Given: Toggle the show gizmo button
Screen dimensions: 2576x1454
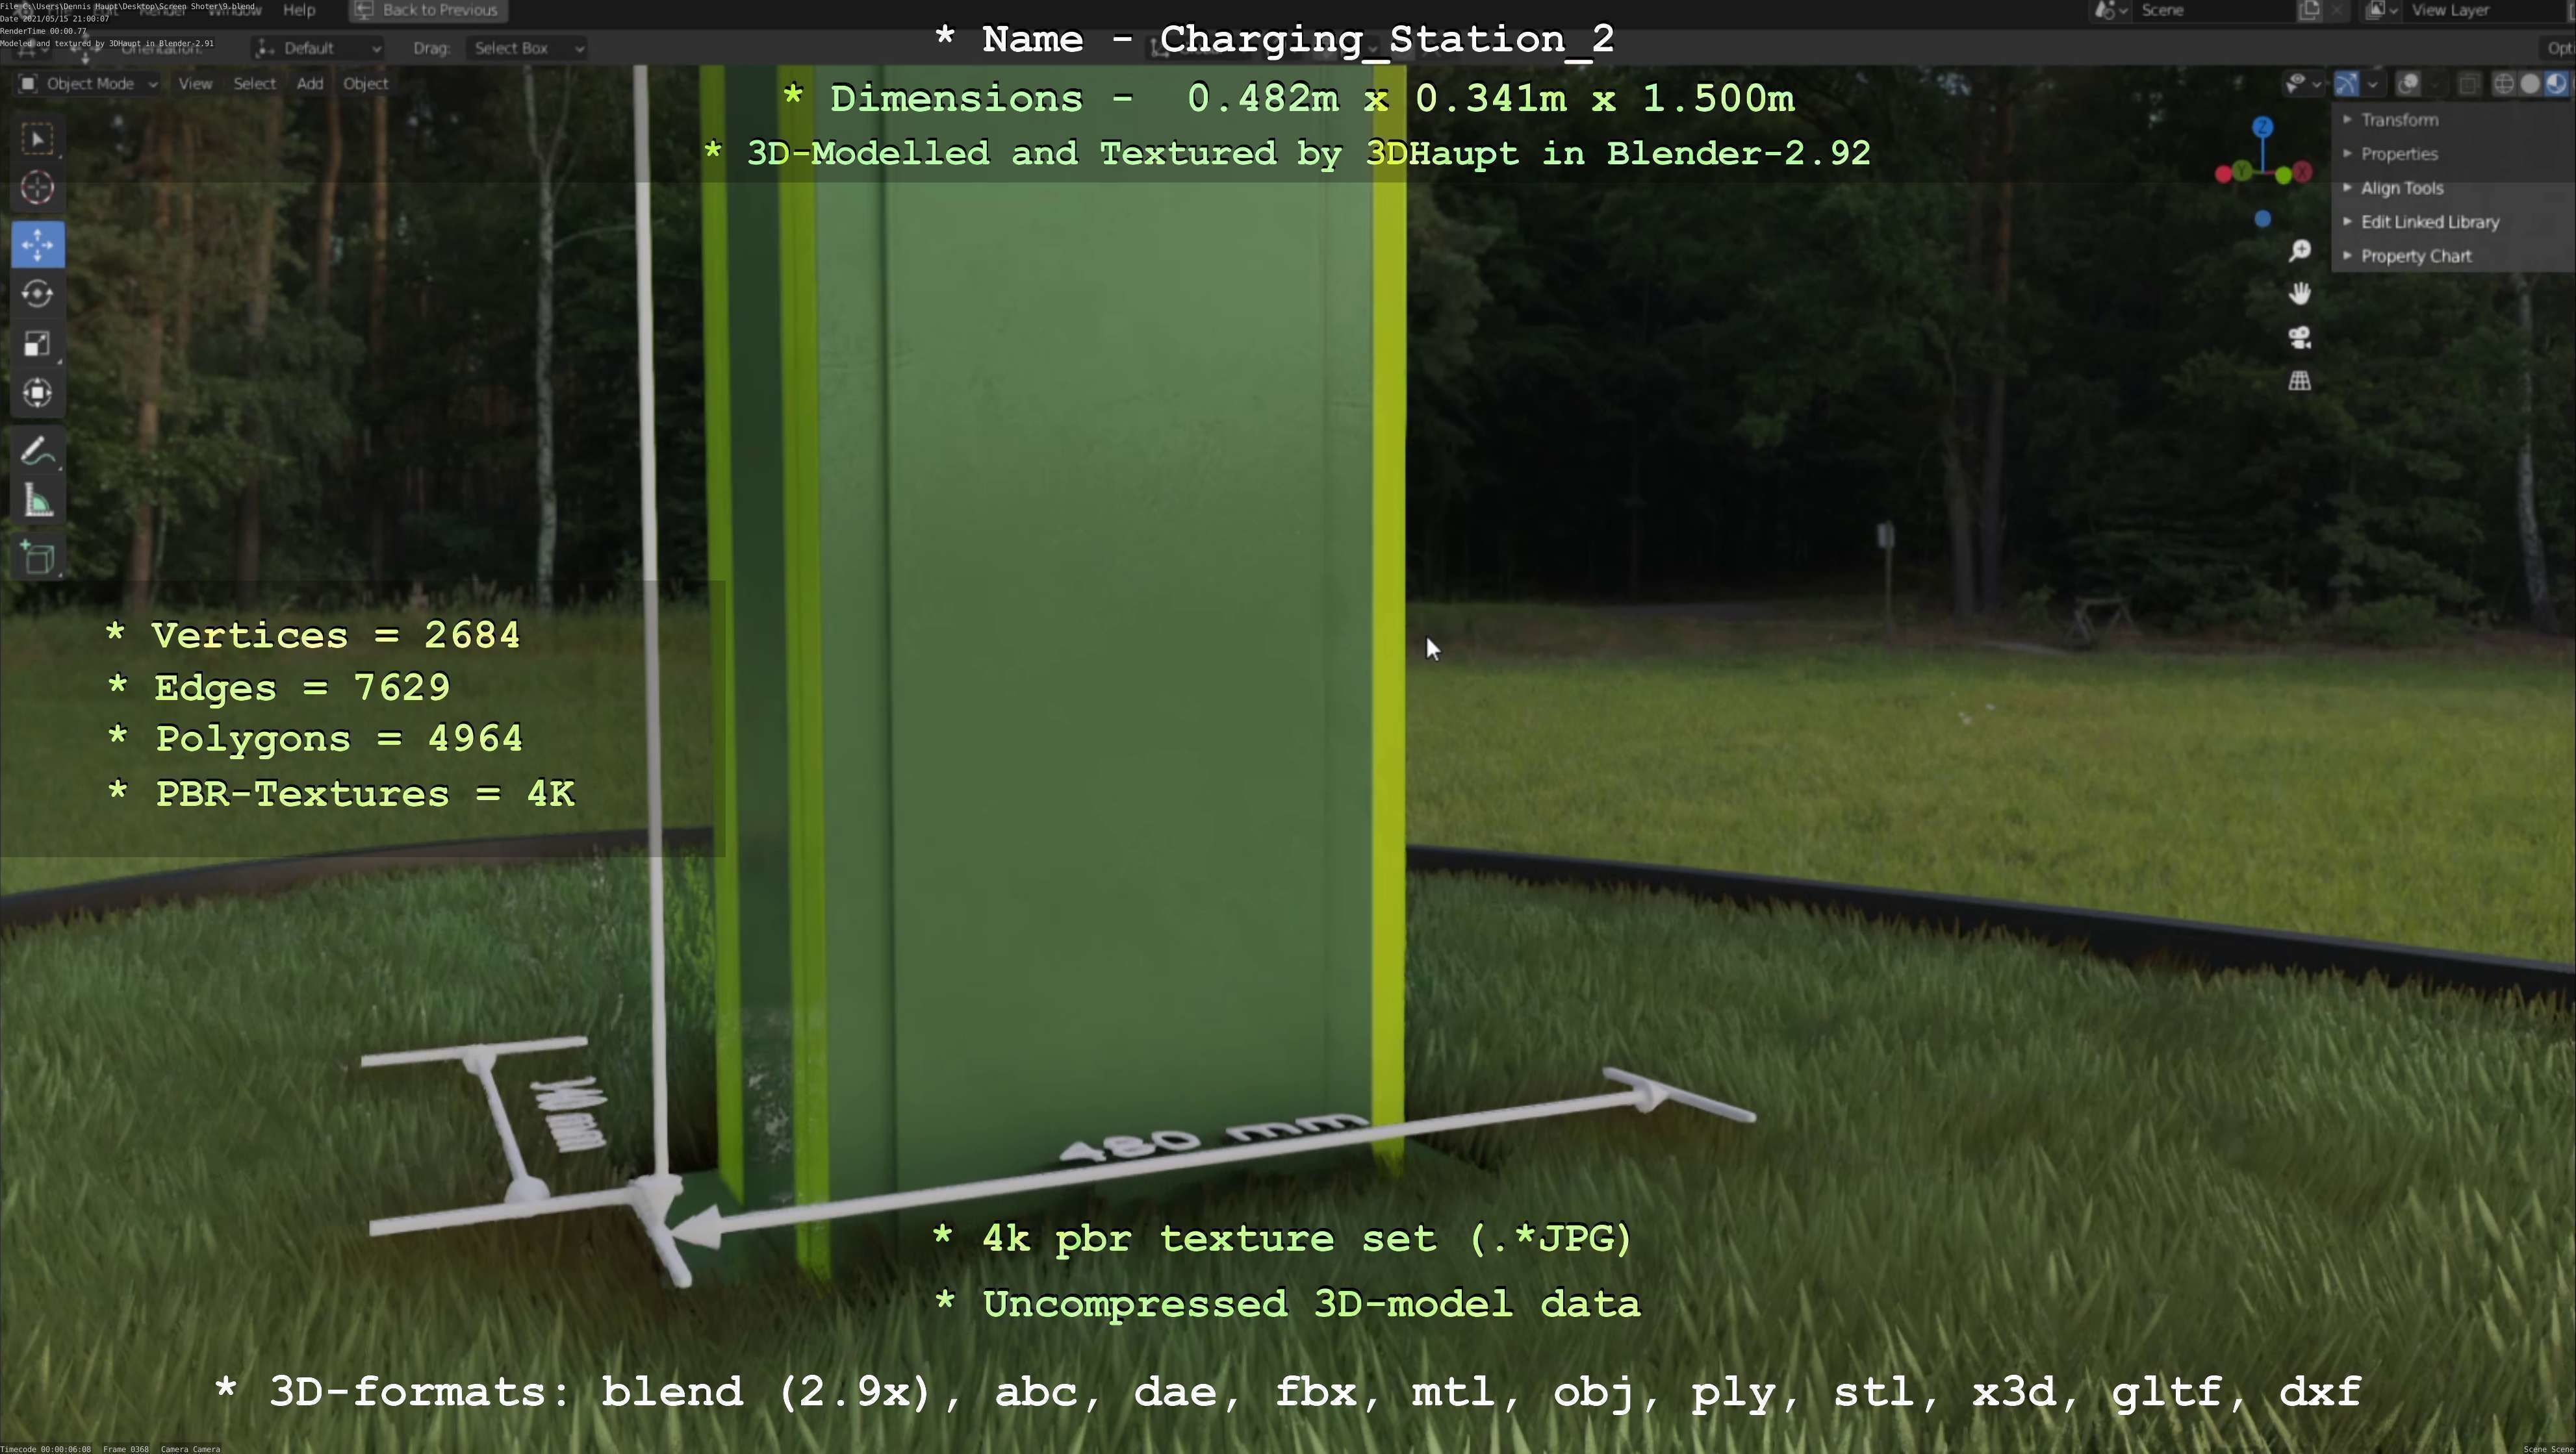Looking at the screenshot, I should [x=2346, y=84].
